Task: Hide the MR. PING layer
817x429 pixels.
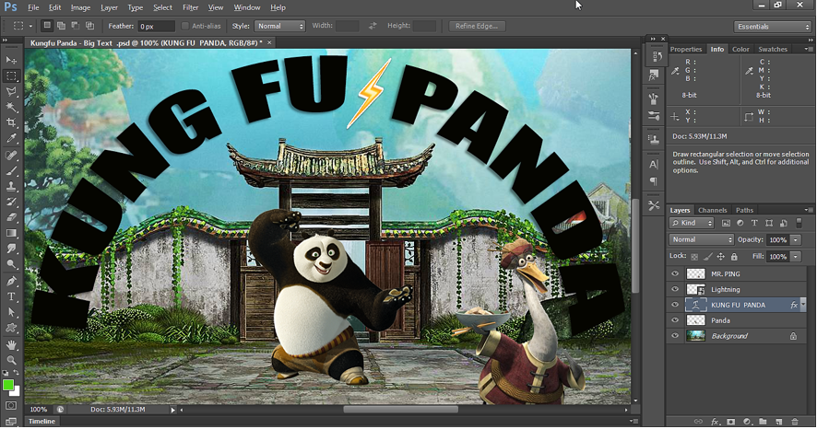Action: 675,273
